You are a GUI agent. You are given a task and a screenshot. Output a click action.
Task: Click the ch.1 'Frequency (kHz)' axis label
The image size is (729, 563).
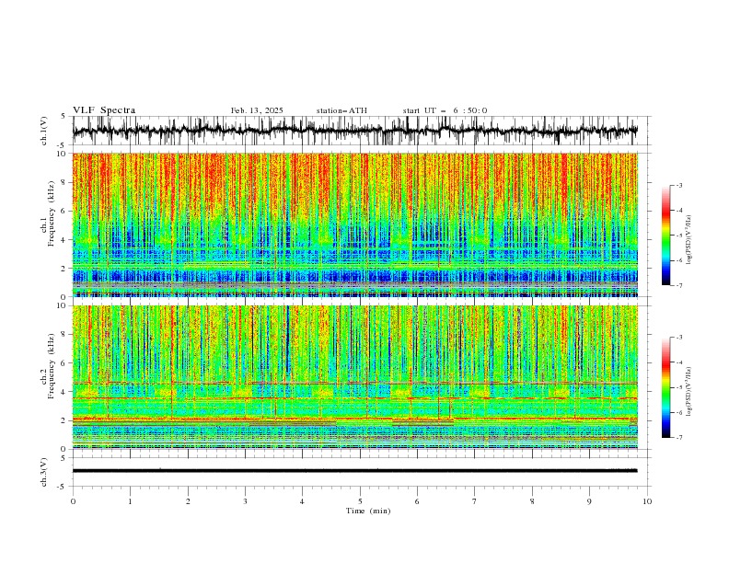coord(52,213)
